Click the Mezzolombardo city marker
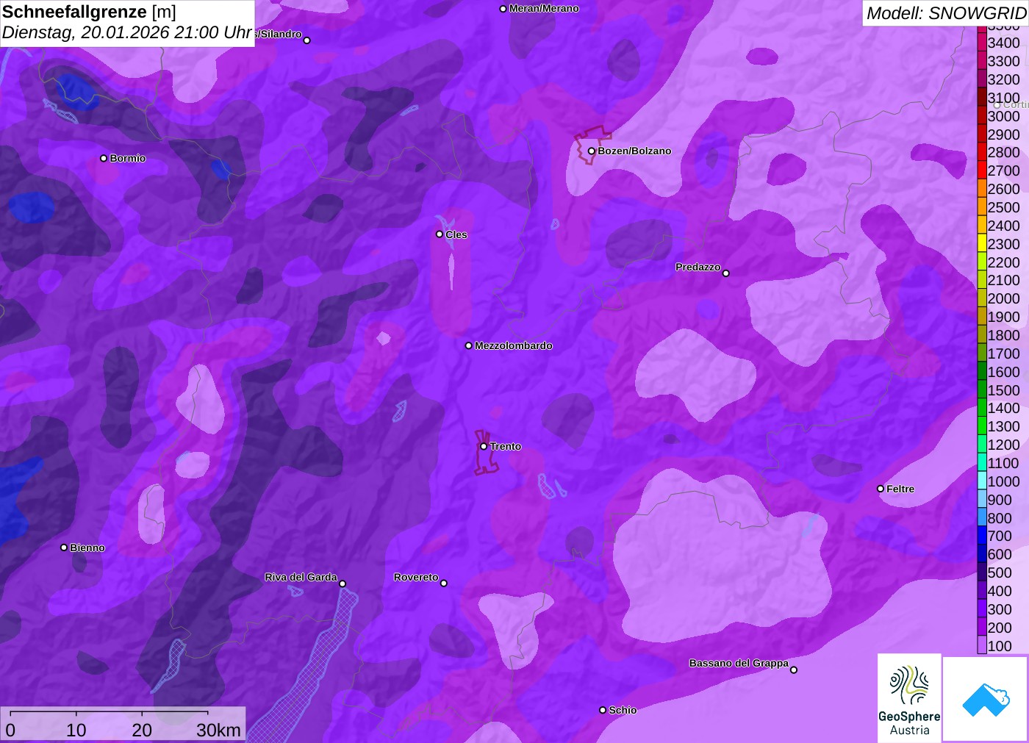 [469, 345]
